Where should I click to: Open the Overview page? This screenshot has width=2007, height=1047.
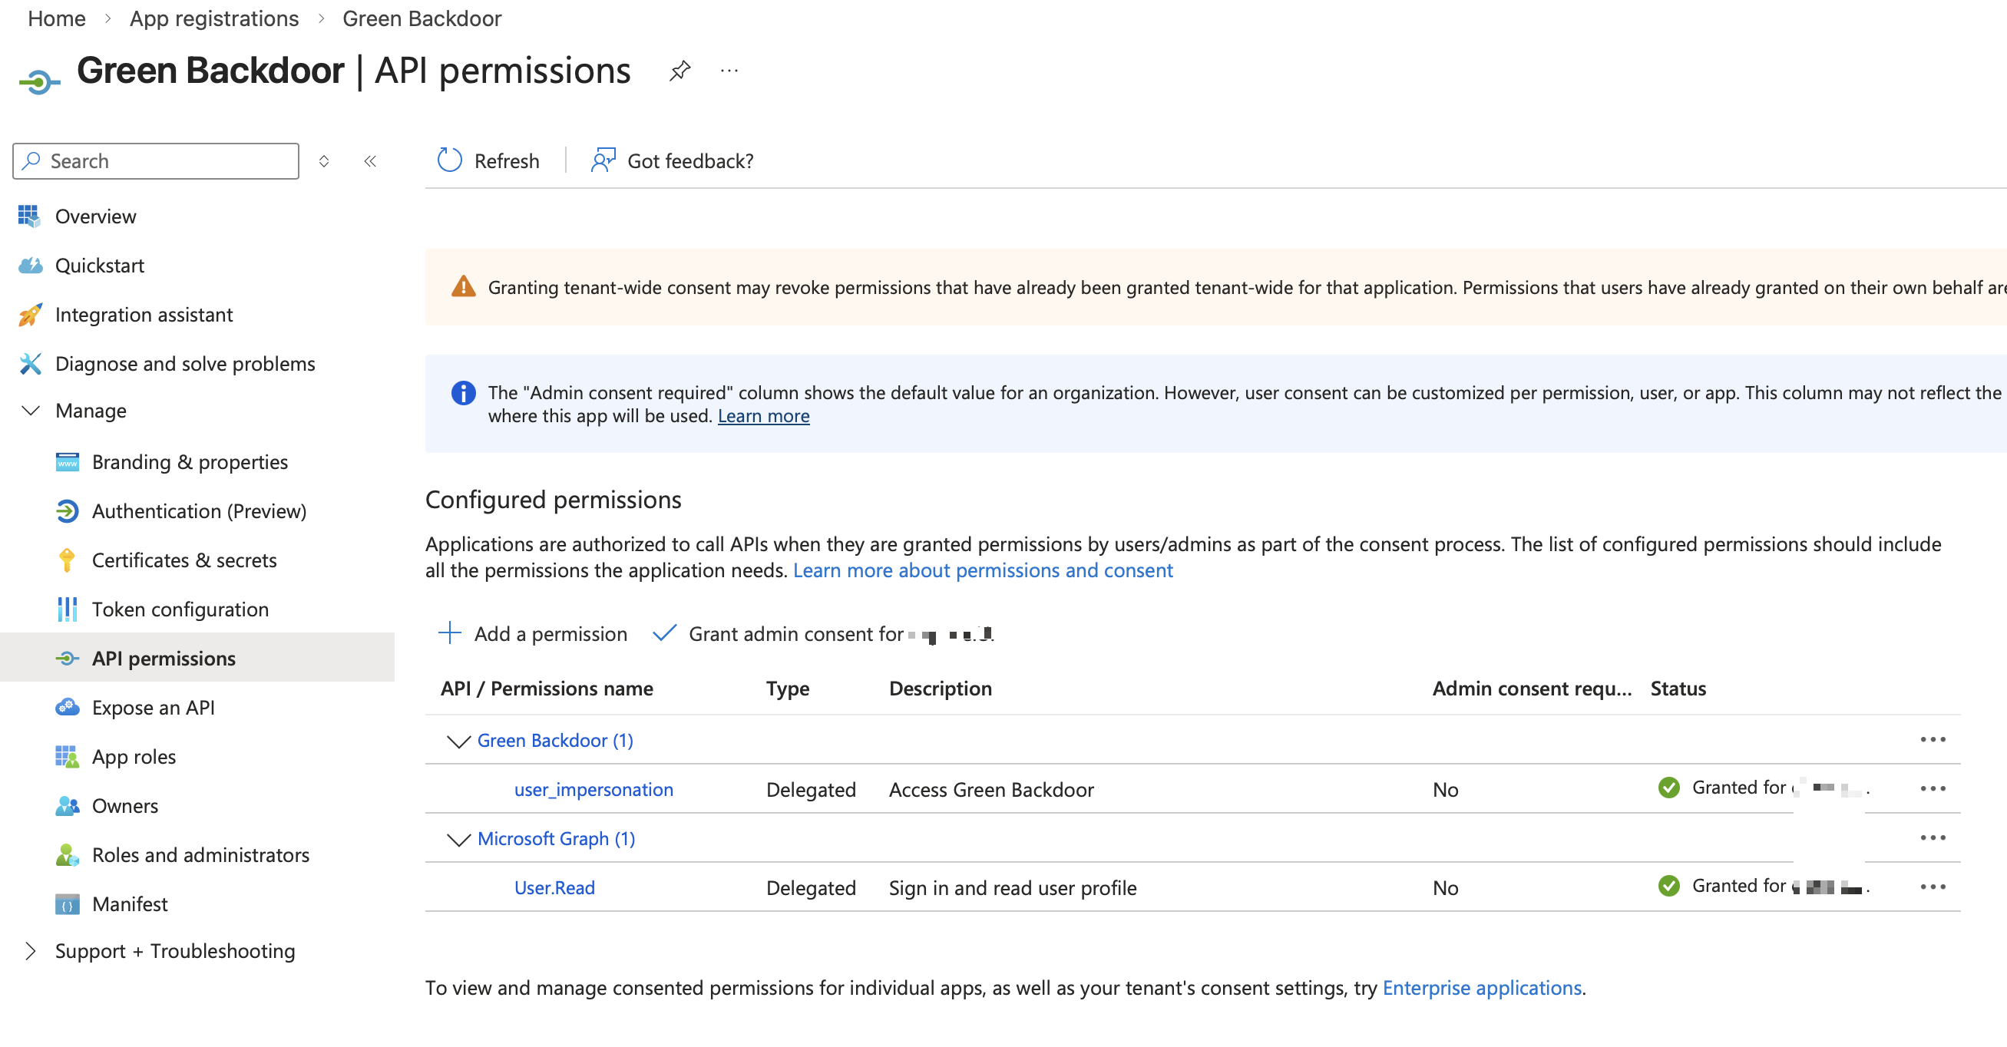click(x=95, y=216)
